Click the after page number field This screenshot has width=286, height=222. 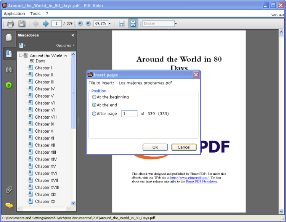click(129, 114)
